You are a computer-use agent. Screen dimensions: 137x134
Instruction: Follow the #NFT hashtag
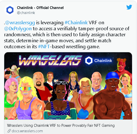tap(44, 46)
